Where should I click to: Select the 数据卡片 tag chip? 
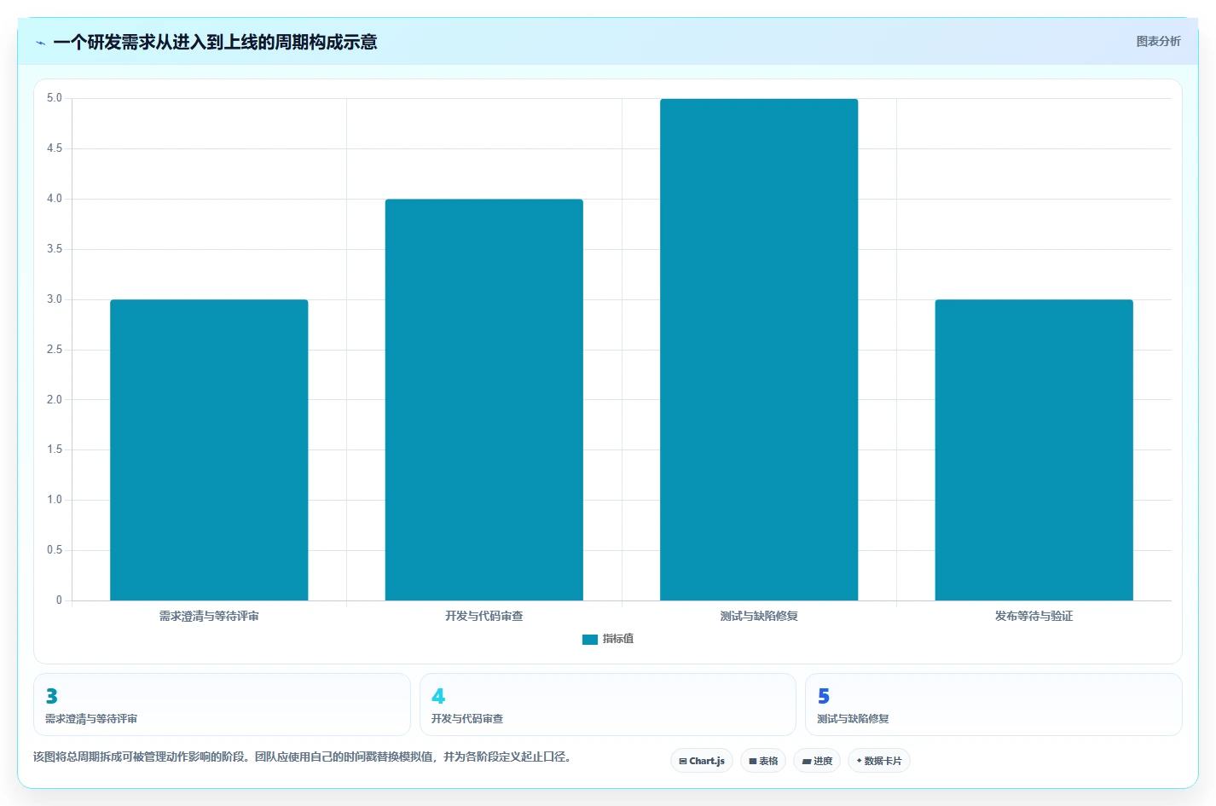point(879,761)
